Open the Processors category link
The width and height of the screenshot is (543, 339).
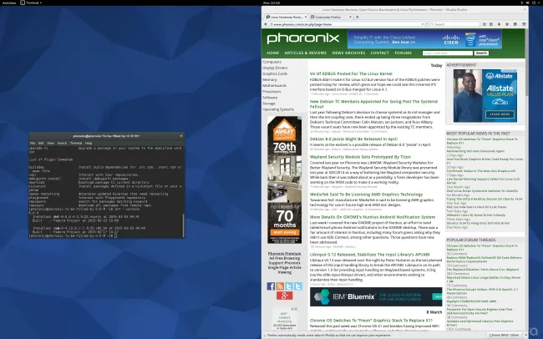coord(271,91)
